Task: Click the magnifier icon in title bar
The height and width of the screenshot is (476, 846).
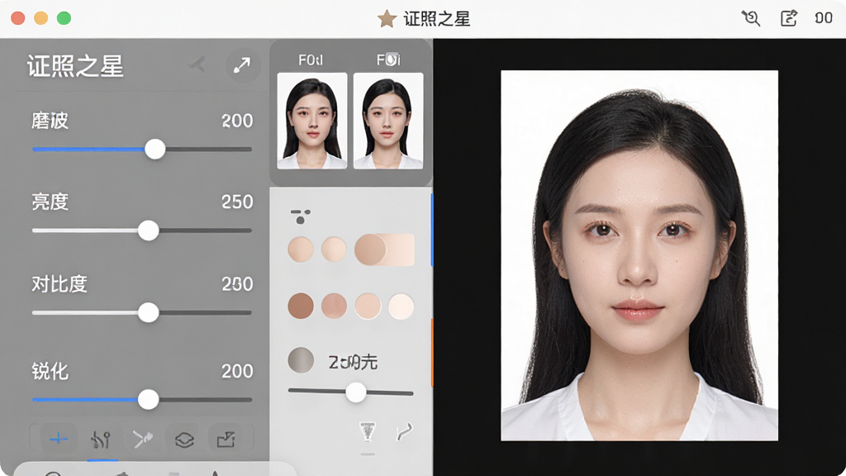Action: point(750,18)
